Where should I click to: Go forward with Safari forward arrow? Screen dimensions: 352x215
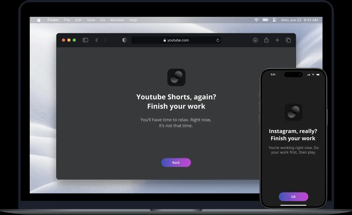pos(105,40)
